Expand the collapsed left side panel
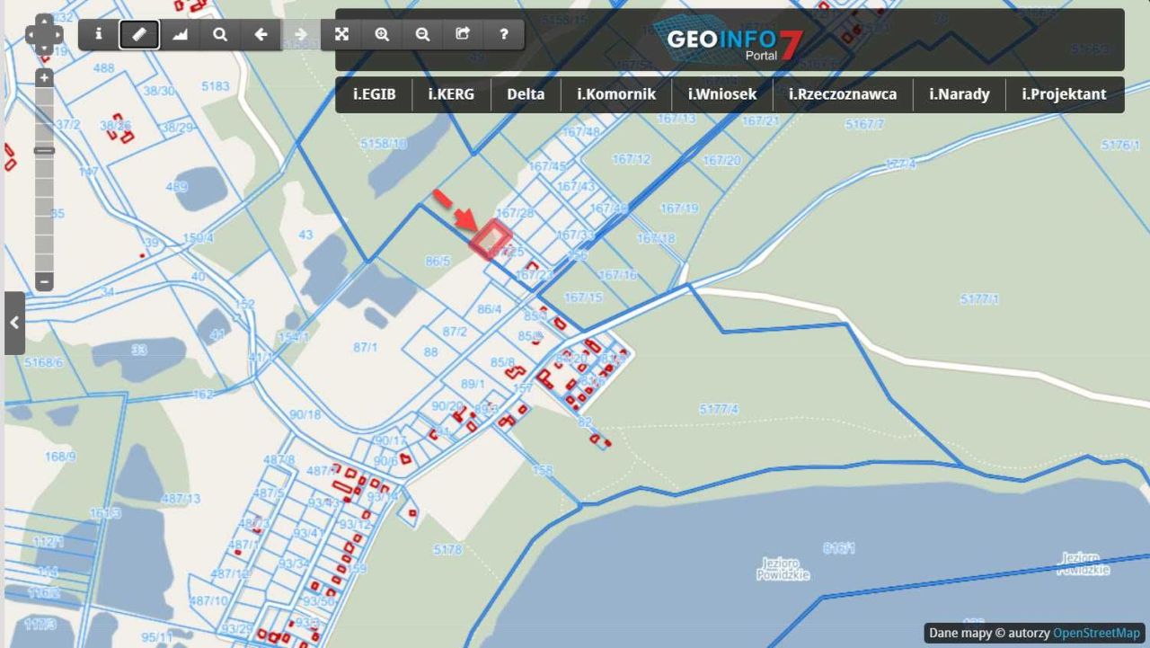Image resolution: width=1150 pixels, height=648 pixels. 13,323
